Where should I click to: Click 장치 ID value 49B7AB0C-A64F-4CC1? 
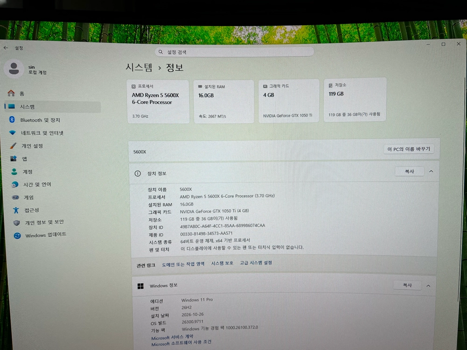pyautogui.click(x=223, y=226)
